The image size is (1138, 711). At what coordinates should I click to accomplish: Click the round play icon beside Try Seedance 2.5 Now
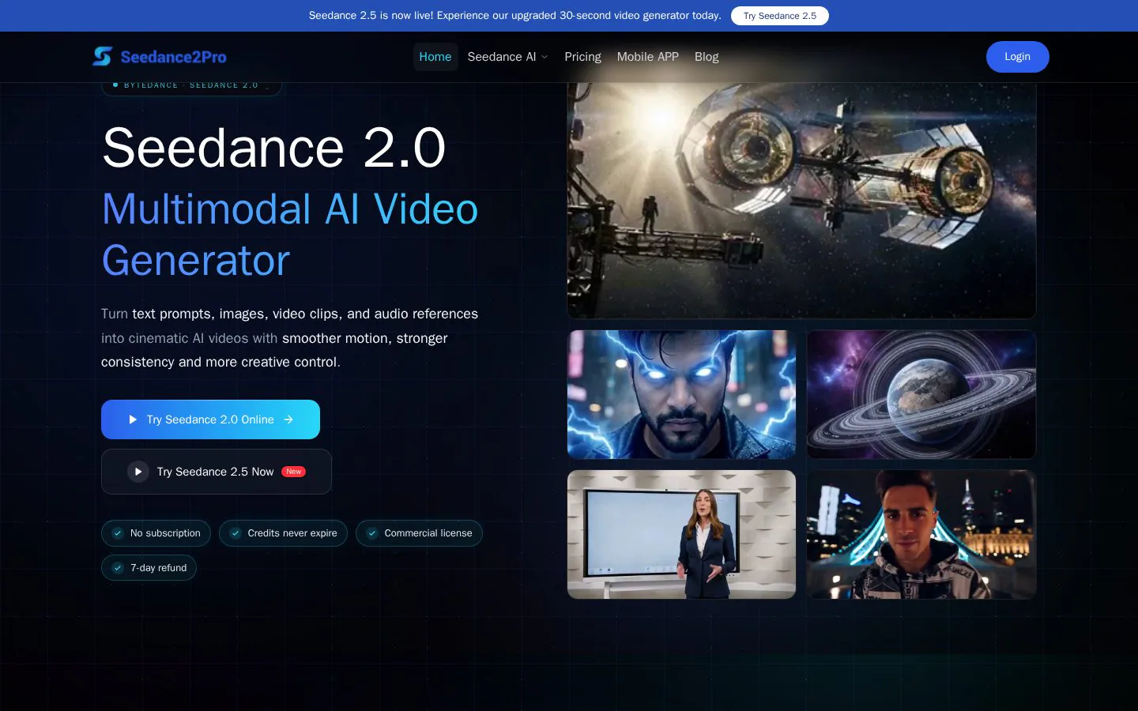138,472
